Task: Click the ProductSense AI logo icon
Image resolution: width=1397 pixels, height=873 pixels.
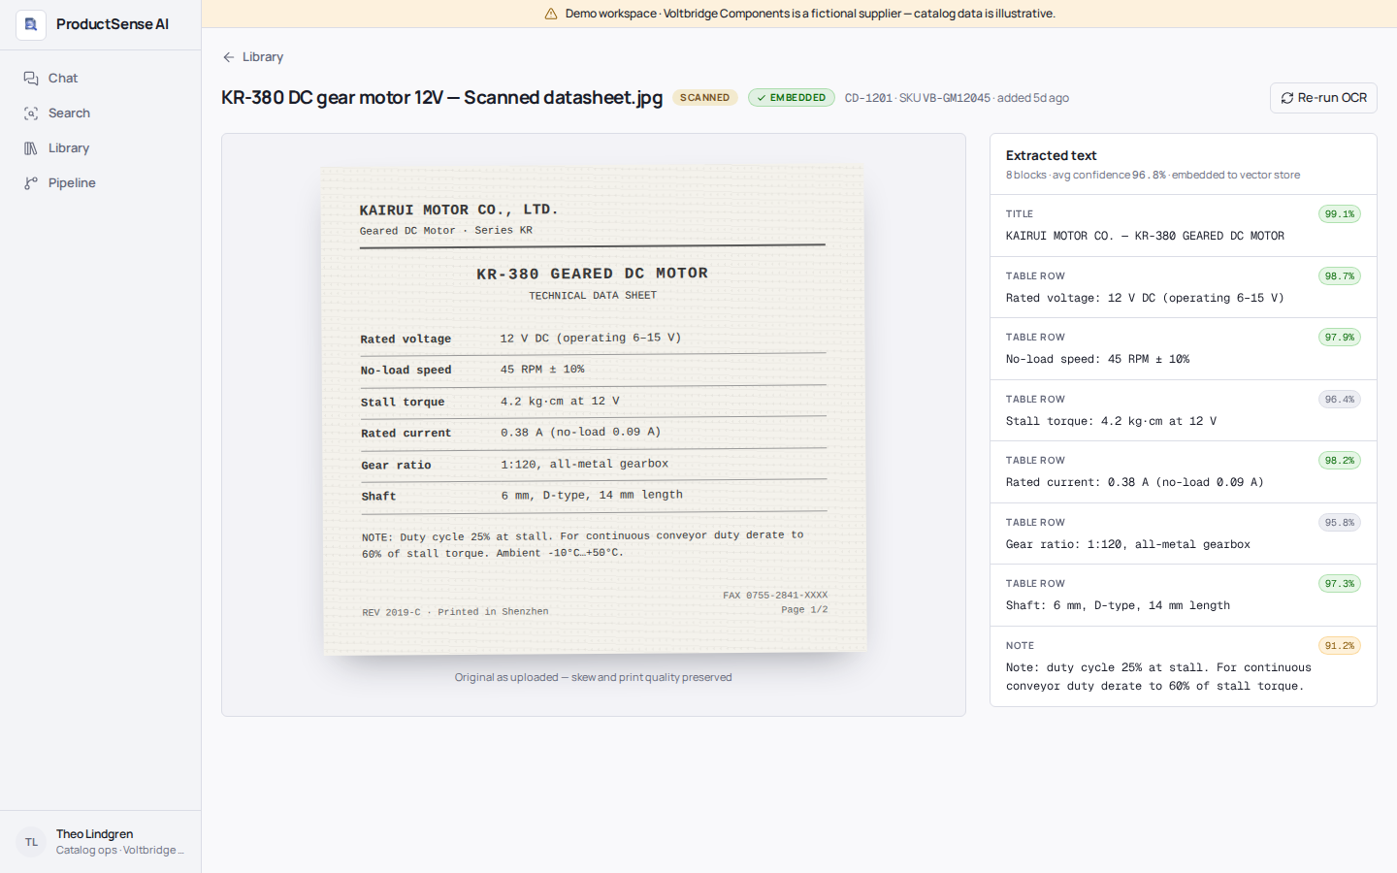Action: pos(31,24)
